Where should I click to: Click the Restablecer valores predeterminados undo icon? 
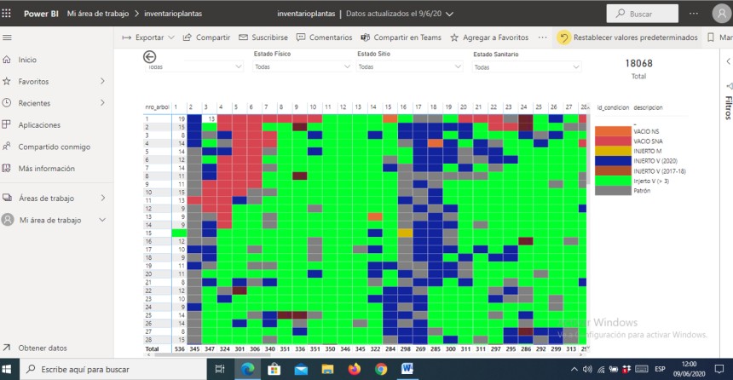point(563,37)
